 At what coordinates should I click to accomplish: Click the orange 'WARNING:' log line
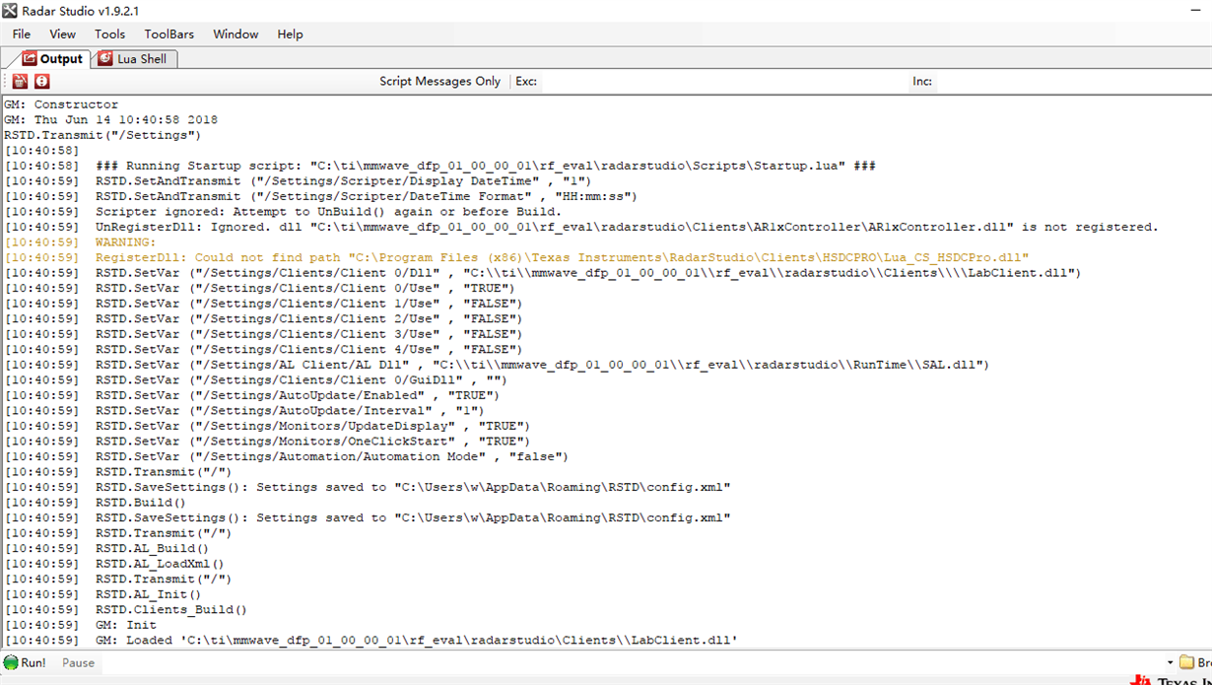(80, 242)
